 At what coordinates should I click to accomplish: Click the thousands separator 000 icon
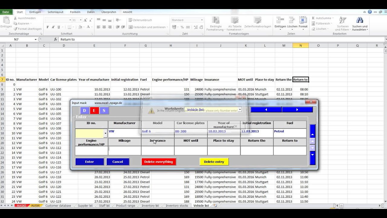[187, 27]
